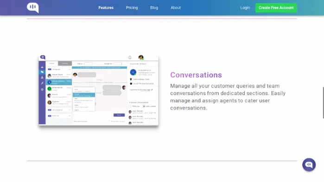Click the page vertical scrollbar thumb
324x182 pixels.
tap(323, 103)
